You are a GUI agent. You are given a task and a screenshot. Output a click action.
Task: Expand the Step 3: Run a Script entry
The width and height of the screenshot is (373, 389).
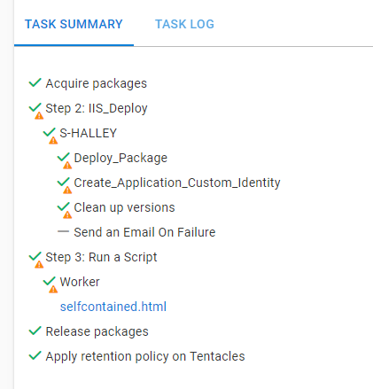[101, 257]
